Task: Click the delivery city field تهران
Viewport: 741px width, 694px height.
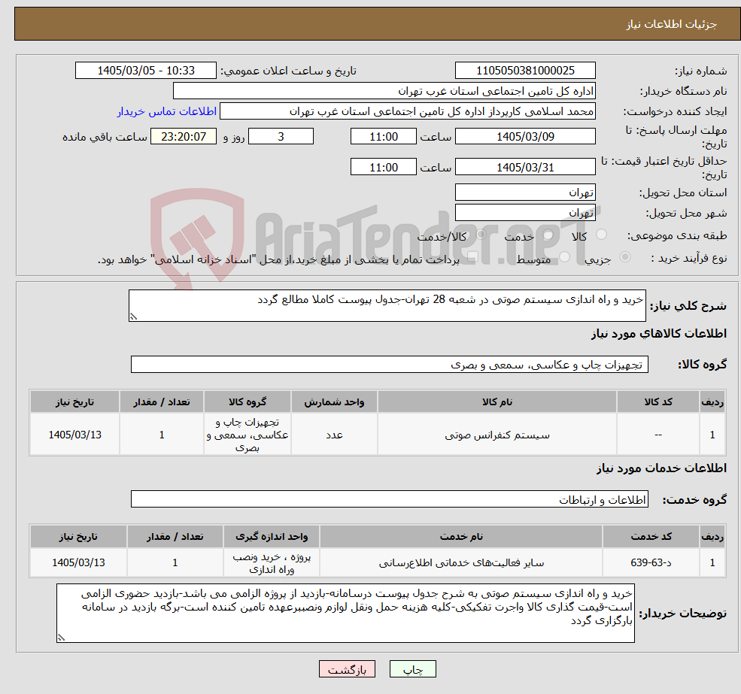Action: (525, 213)
